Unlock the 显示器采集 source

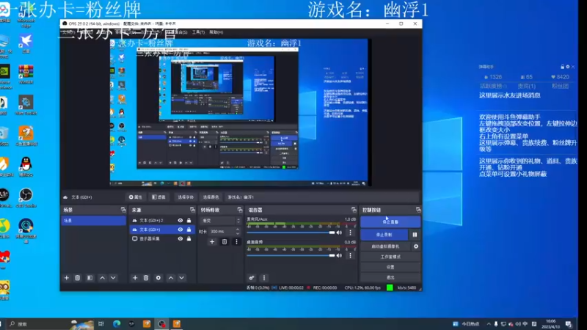pyautogui.click(x=189, y=238)
